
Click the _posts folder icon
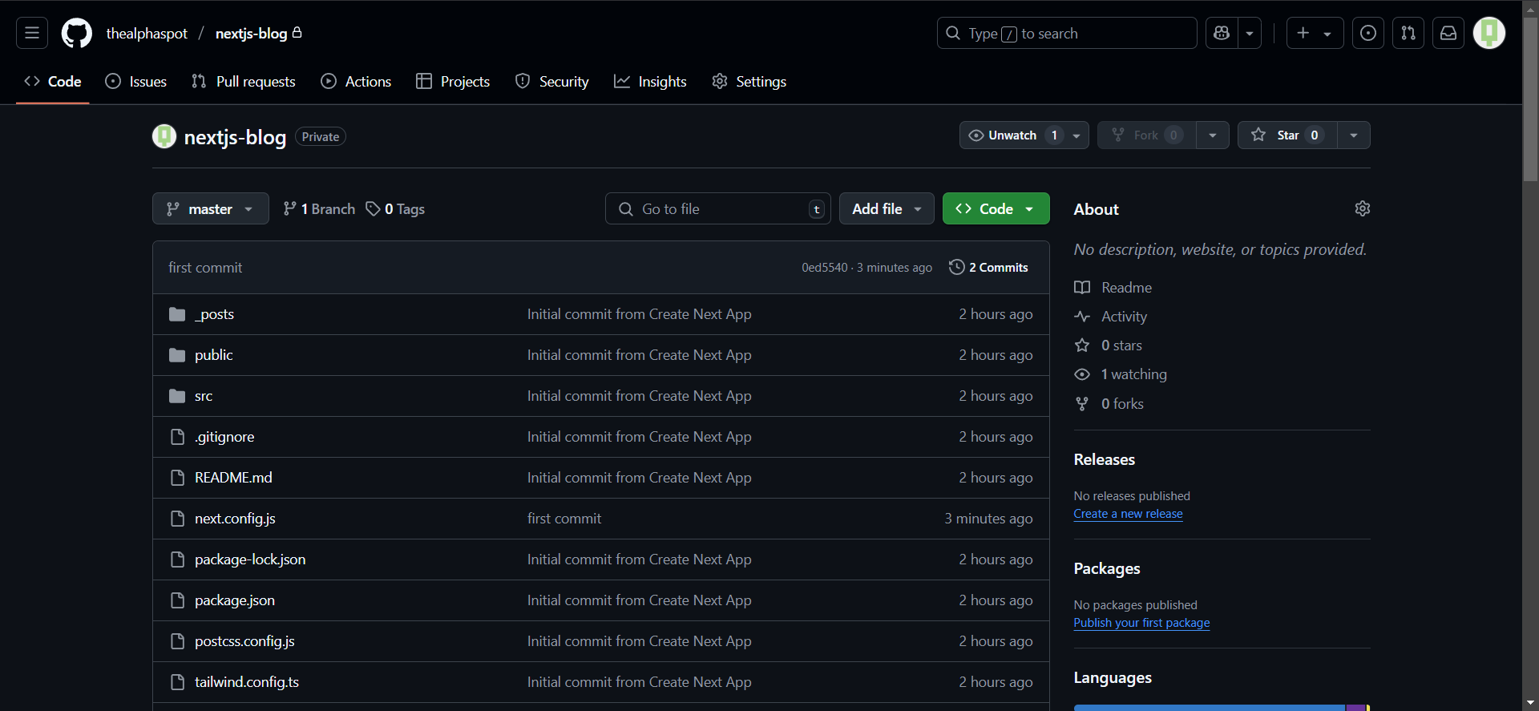coord(177,314)
